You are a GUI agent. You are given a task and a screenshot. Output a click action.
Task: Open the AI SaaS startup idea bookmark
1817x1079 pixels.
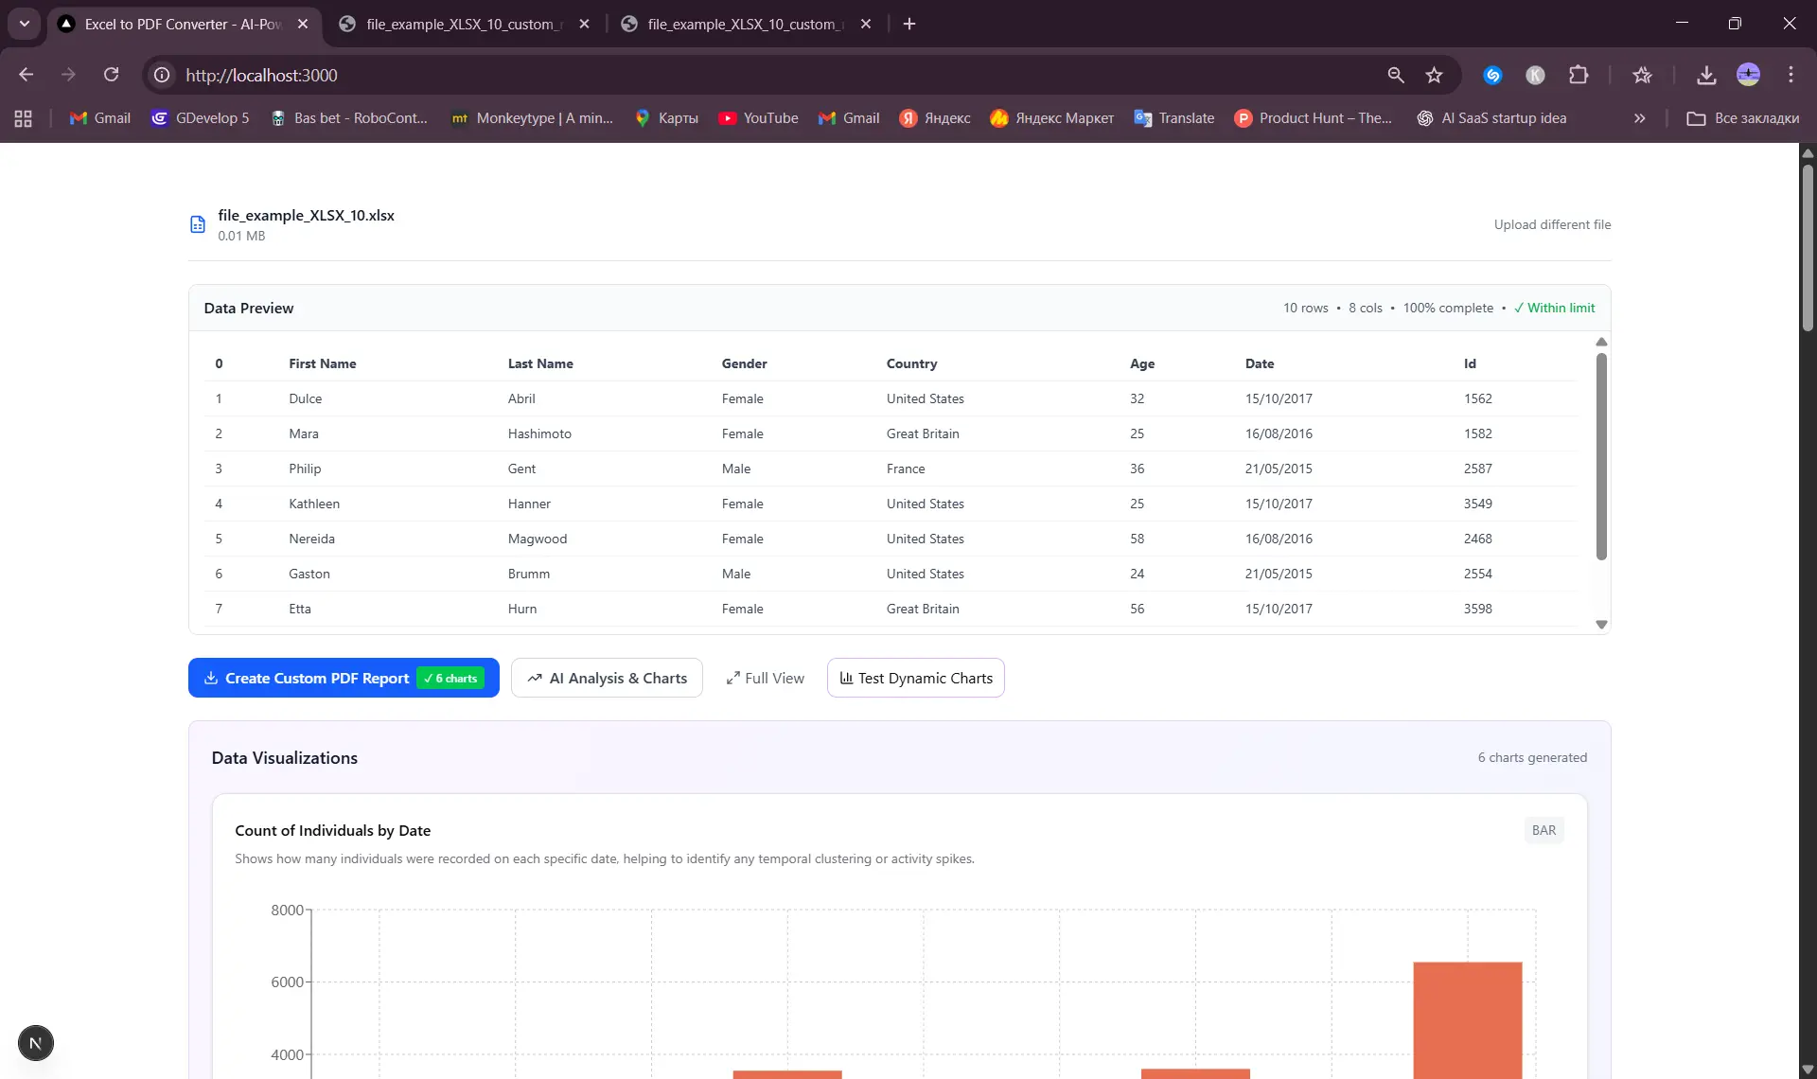coord(1491,118)
